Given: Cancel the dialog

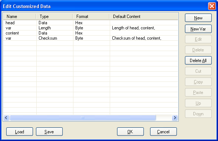Looking at the screenshot, I should pyautogui.click(x=163, y=132).
